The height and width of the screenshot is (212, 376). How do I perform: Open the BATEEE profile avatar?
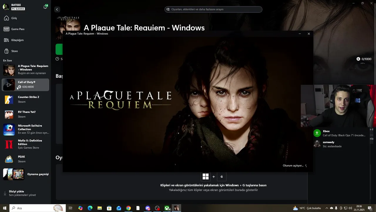tap(6, 7)
